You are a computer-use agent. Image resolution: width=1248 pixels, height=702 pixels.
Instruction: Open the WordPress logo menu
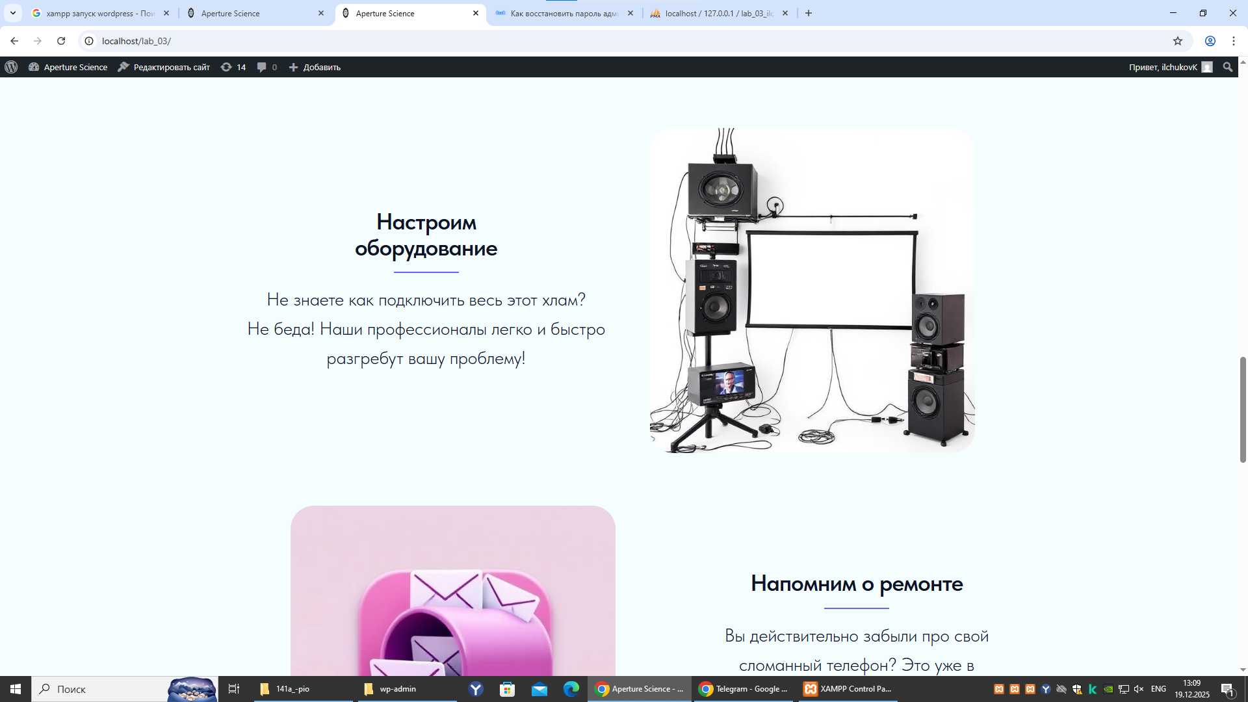11,67
